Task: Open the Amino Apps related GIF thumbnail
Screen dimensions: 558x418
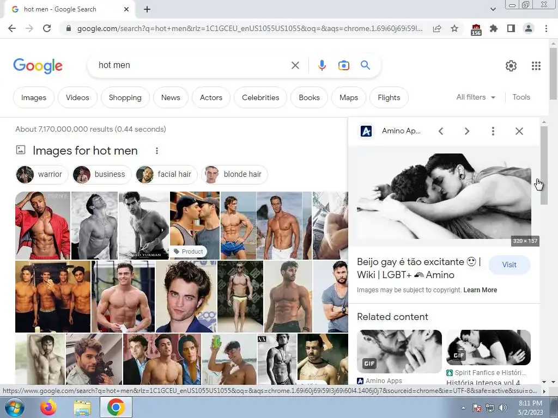Action: 399,351
